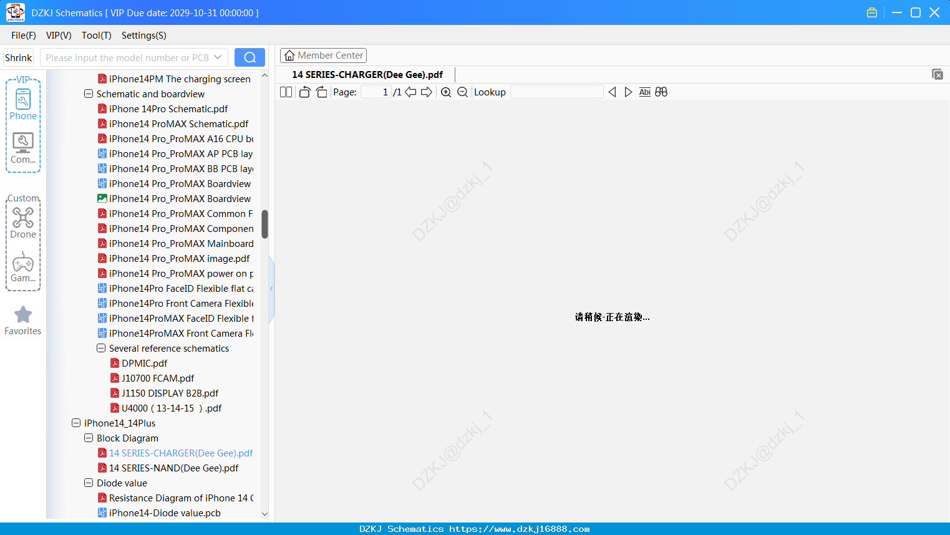Screen dimensions: 950x535
Task: Open iPhone14 Pro_ProMAX Common file
Action: pos(175,214)
